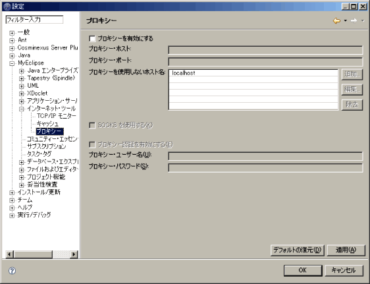Expand the アプリケーション・サーバー node
The width and height of the screenshot is (370, 284).
pos(22,101)
